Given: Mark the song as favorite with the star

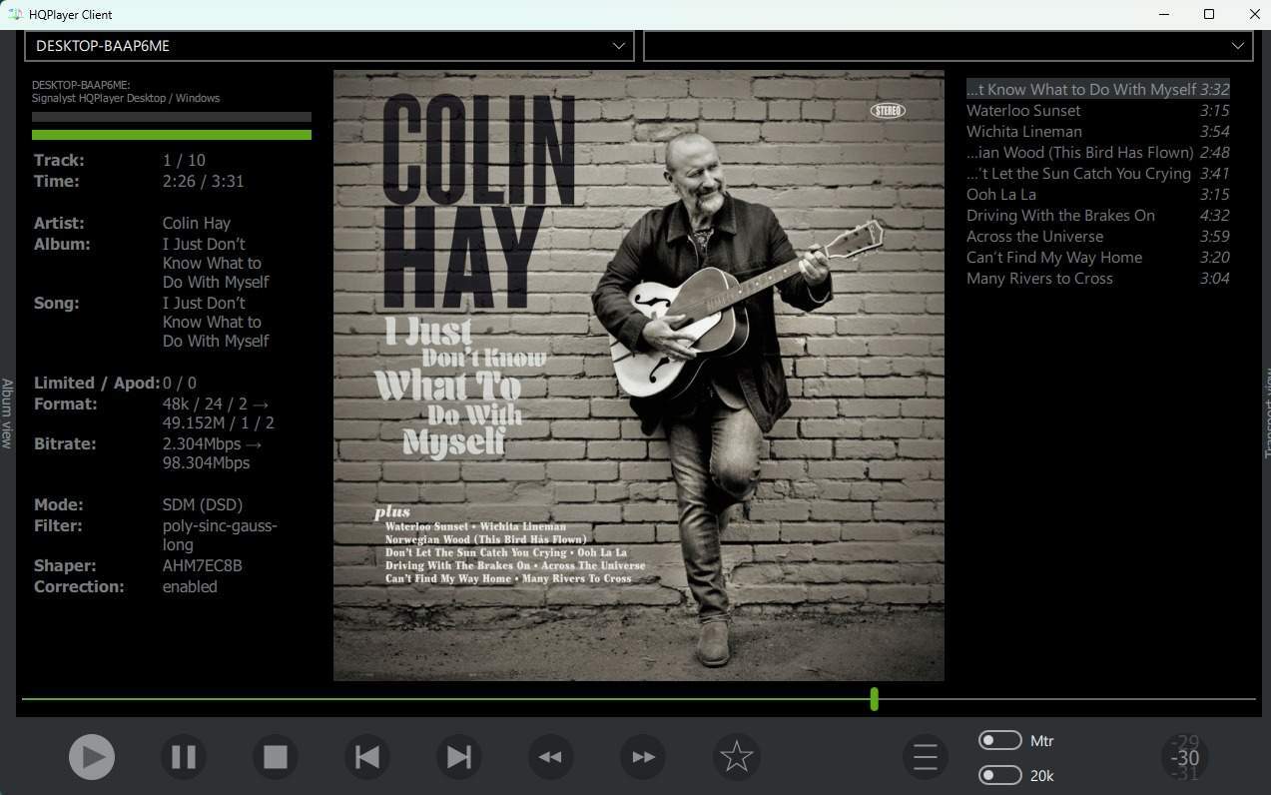Looking at the screenshot, I should (x=737, y=757).
